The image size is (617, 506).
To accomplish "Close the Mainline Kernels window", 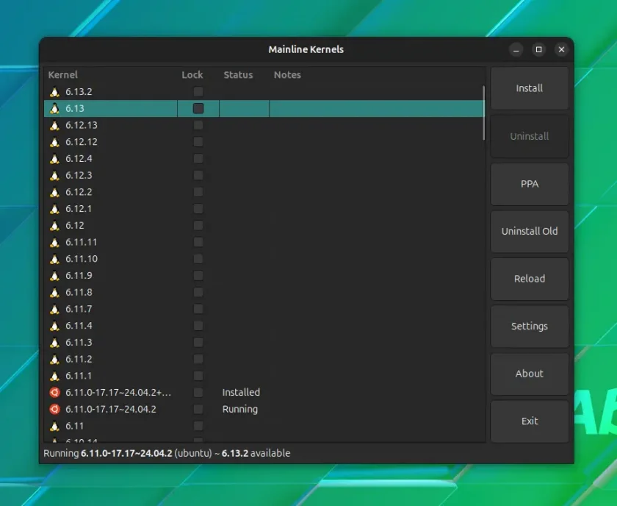I will pyautogui.click(x=561, y=50).
